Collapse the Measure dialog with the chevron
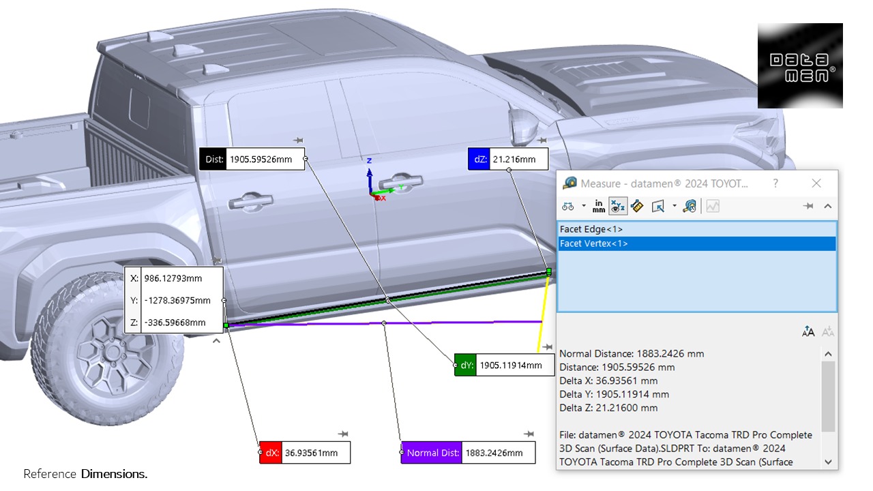This screenshot has width=873, height=491. pos(828,206)
